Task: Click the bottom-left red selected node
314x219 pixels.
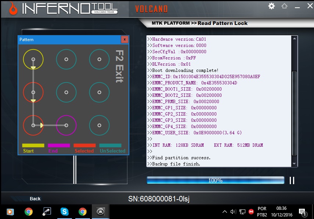Action: (x=33, y=125)
